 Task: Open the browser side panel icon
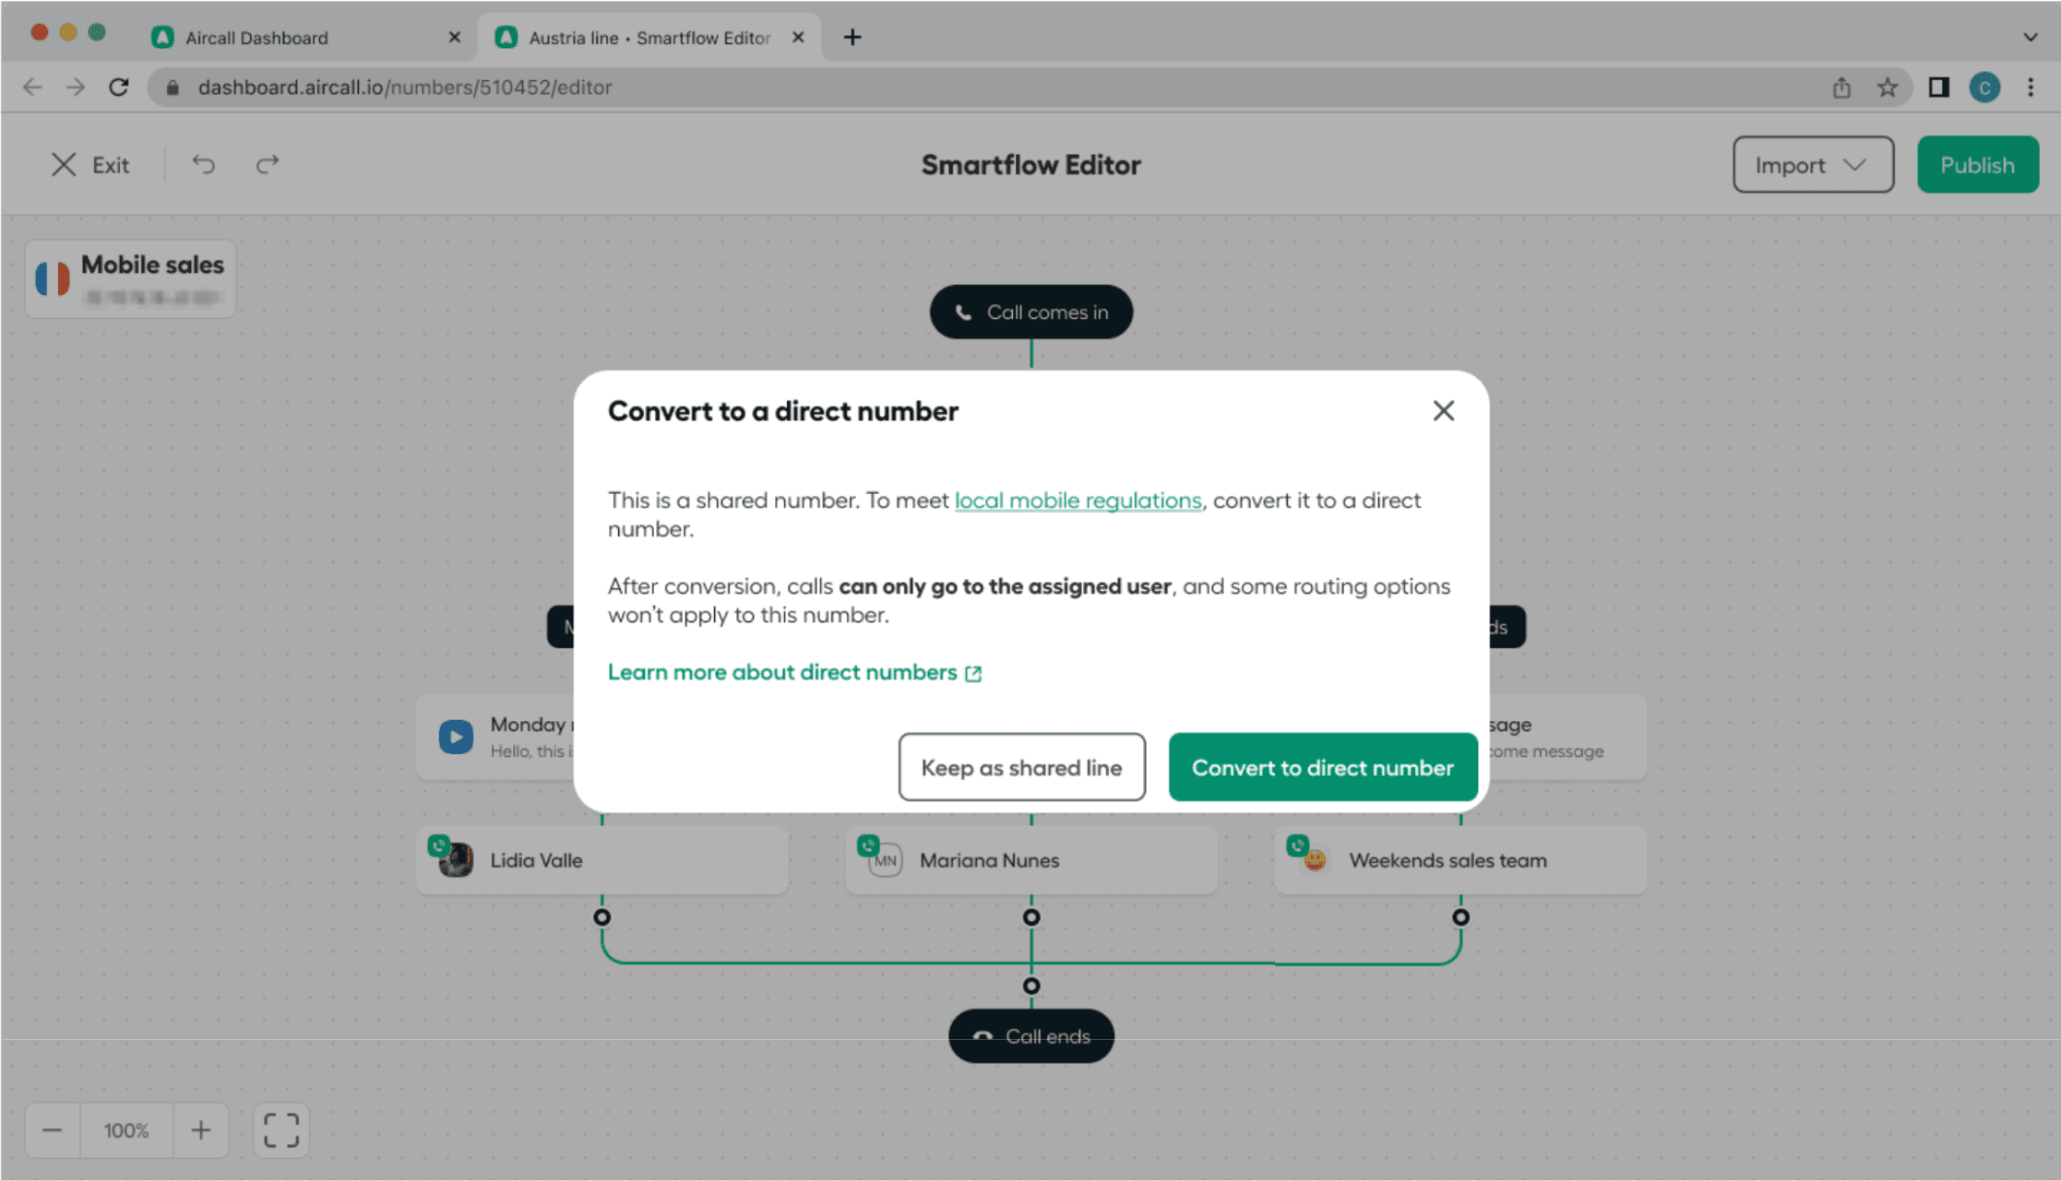coord(1938,88)
